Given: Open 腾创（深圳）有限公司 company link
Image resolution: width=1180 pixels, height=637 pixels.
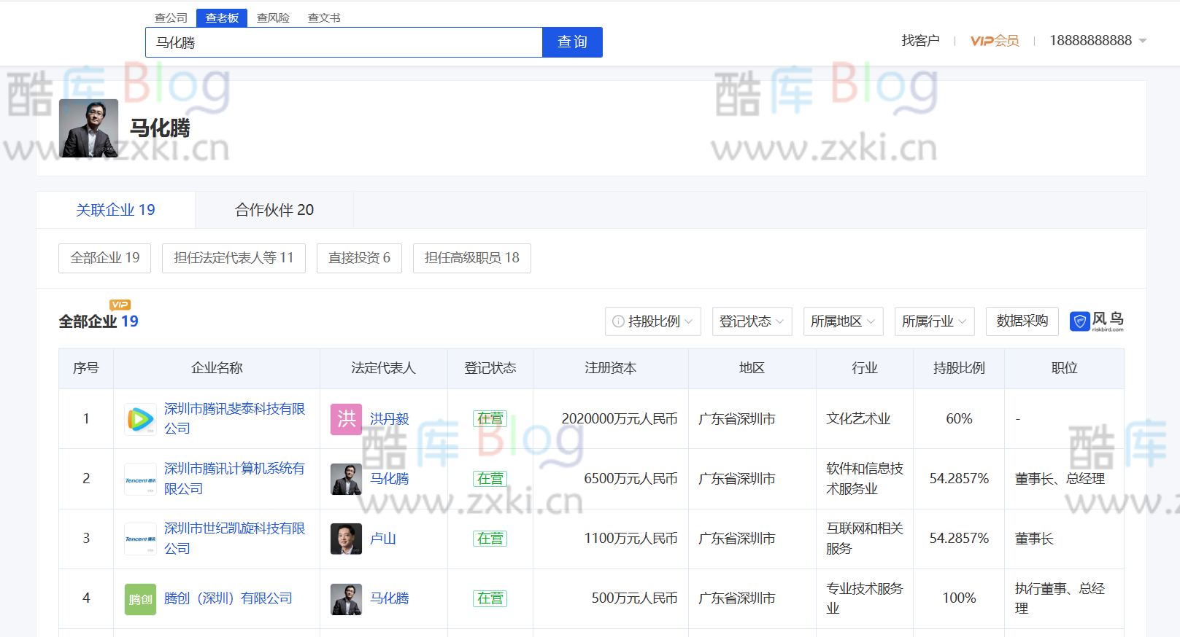Looking at the screenshot, I should coord(228,598).
